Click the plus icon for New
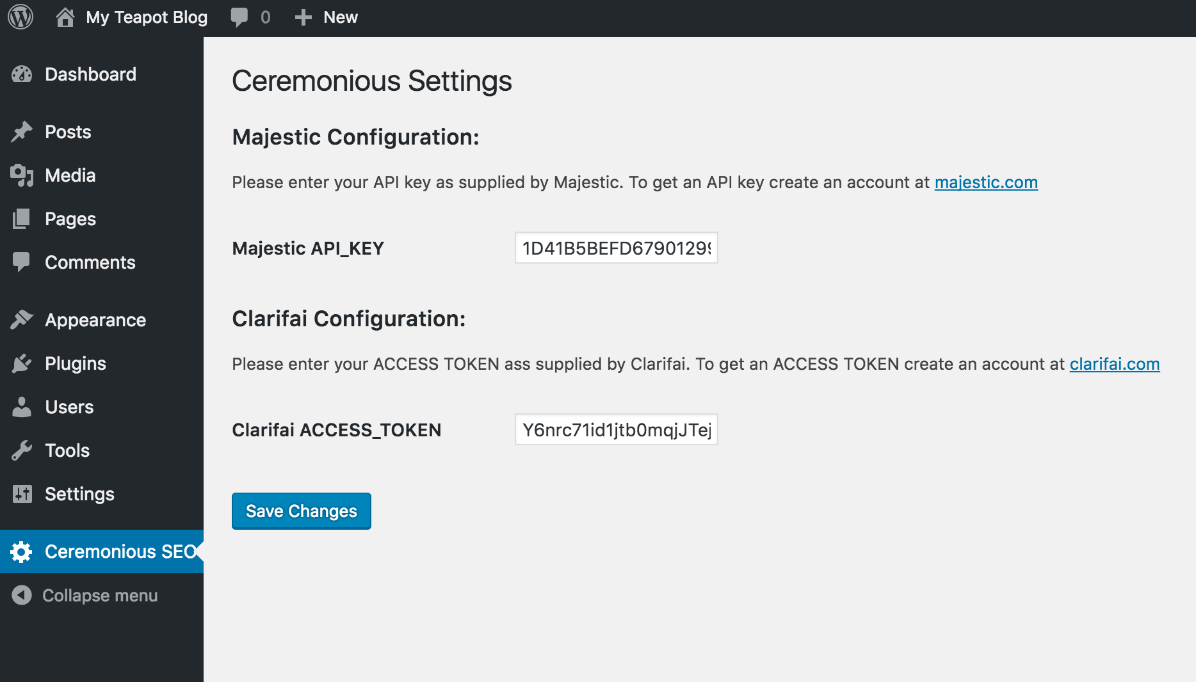 (303, 17)
